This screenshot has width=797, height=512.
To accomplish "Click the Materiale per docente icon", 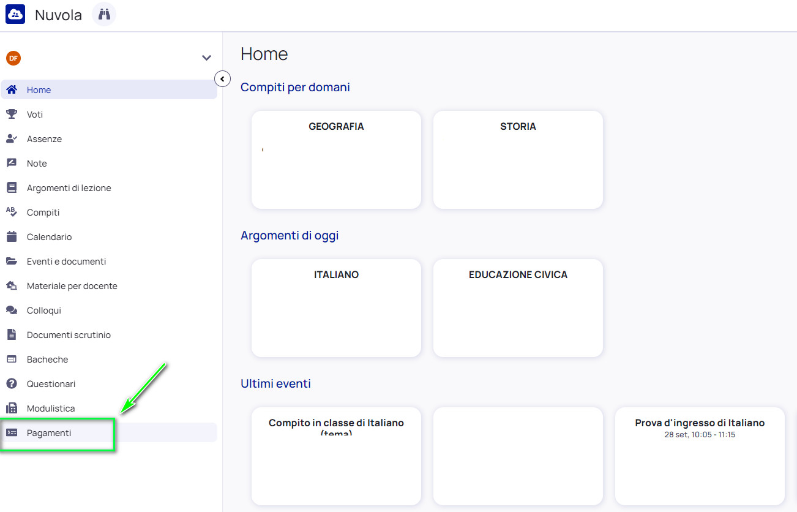I will (12, 285).
